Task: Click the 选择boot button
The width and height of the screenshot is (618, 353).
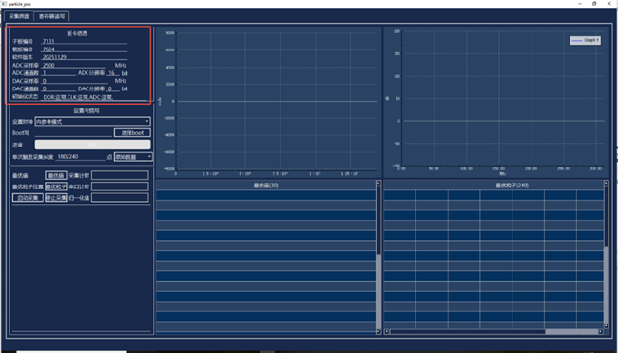Action: pos(132,133)
